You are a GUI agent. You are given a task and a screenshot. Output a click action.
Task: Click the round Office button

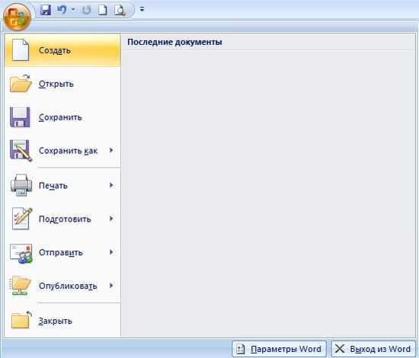(x=17, y=17)
